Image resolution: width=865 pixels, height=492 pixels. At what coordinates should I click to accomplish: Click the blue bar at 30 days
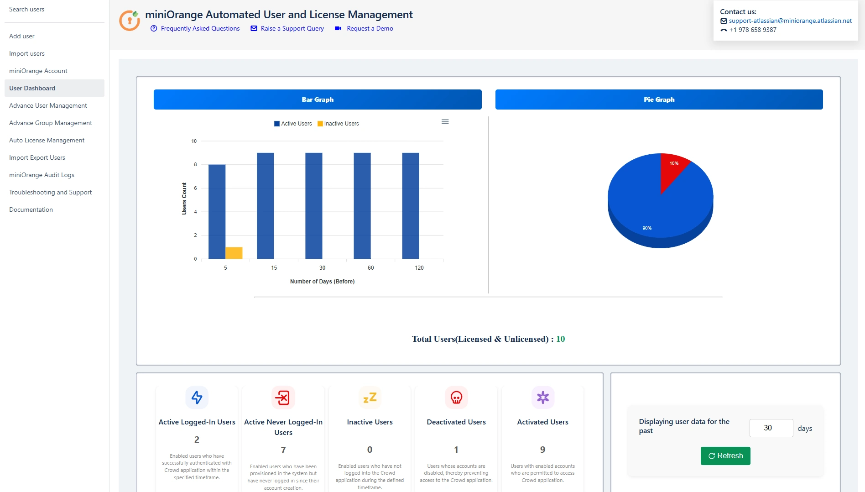314,206
